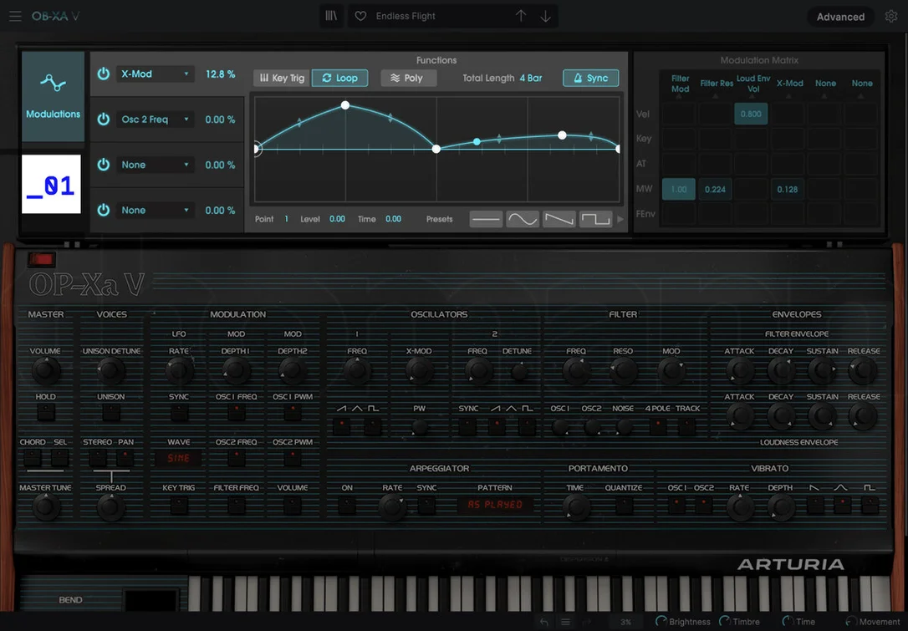Open settings gear icon
Image resolution: width=908 pixels, height=631 pixels.
pyautogui.click(x=891, y=16)
